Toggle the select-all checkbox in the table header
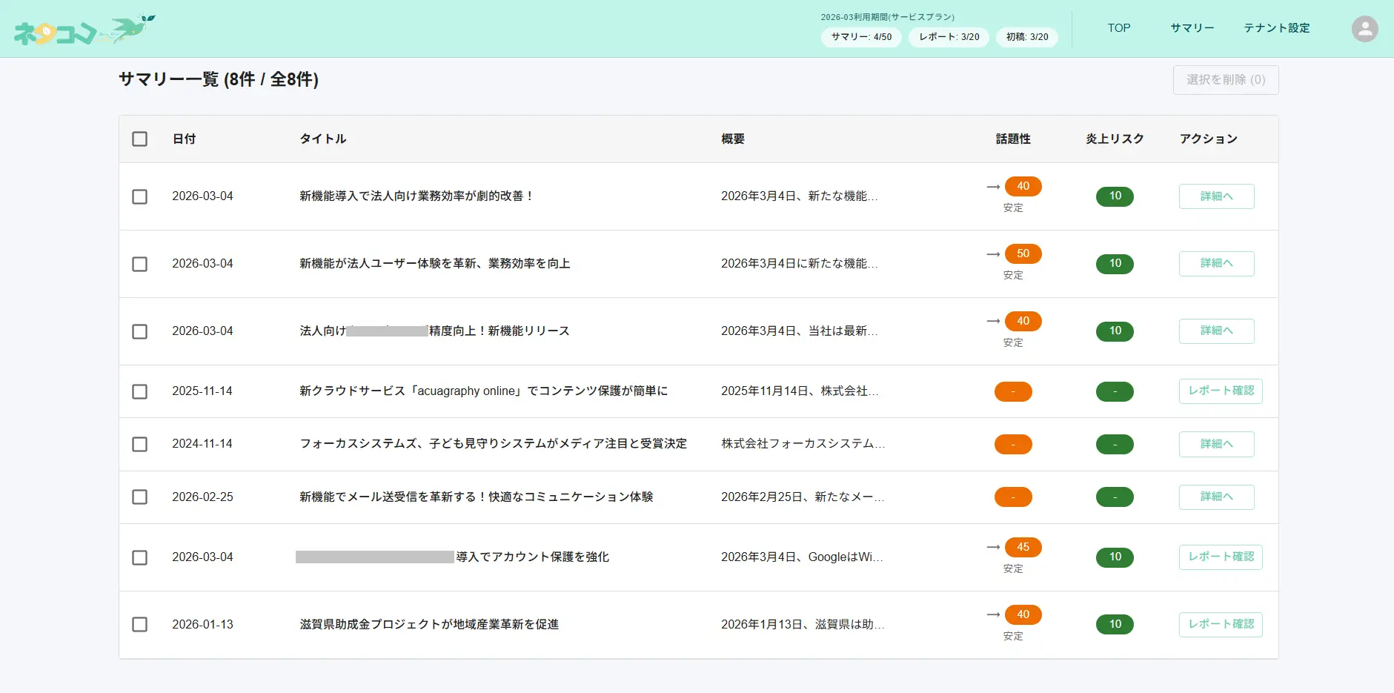The image size is (1394, 693). point(139,139)
